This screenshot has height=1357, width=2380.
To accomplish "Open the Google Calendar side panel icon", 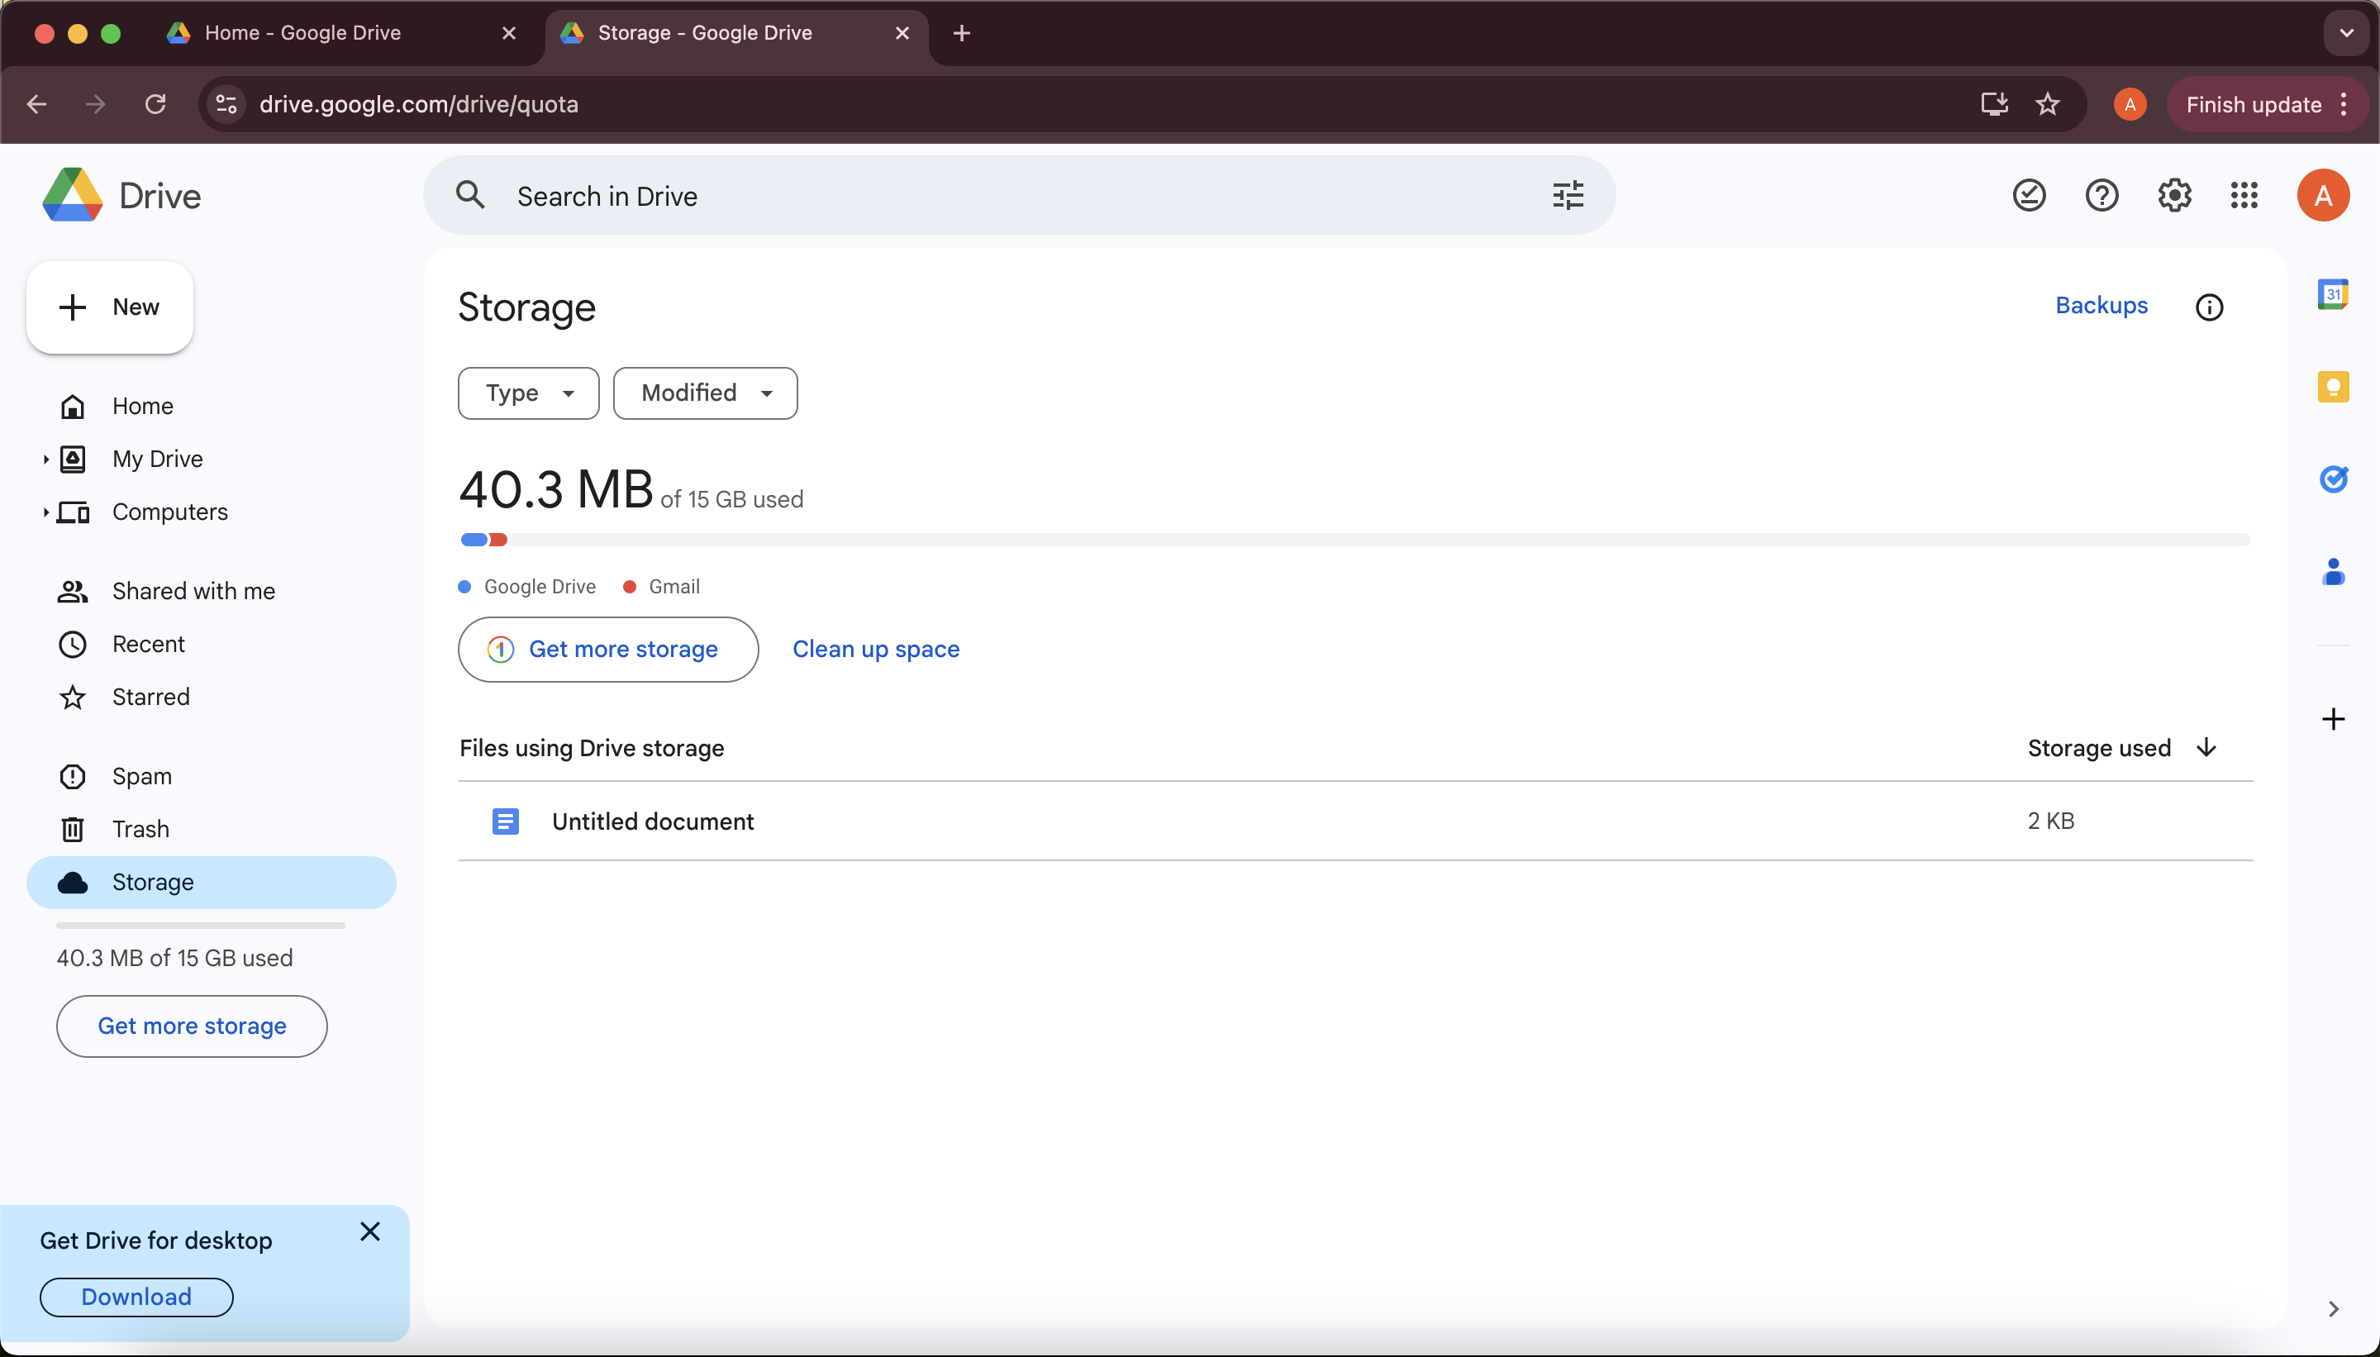I will [2332, 294].
